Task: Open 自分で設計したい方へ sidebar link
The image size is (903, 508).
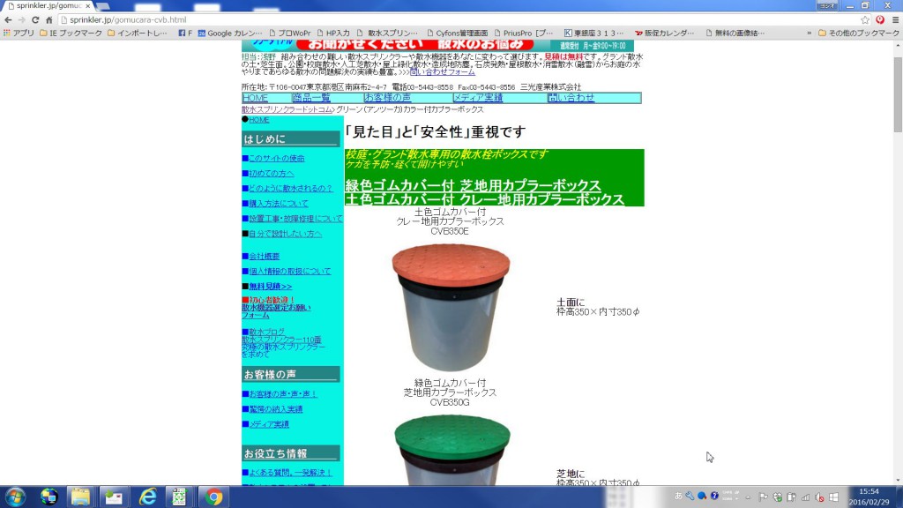Action: (x=285, y=234)
